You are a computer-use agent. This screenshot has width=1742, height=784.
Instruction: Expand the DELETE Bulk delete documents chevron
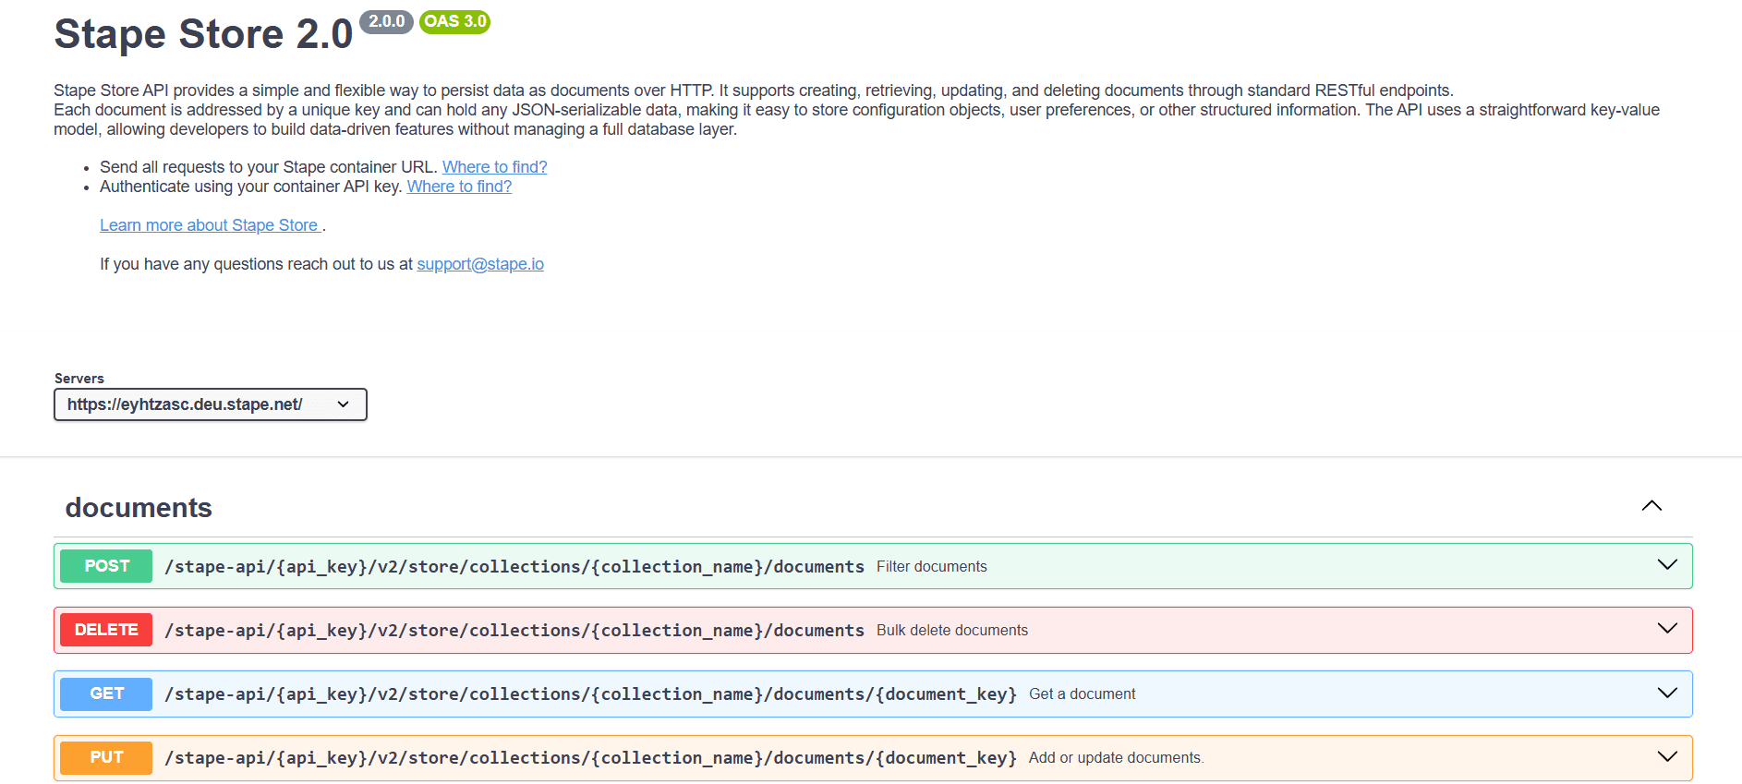(x=1667, y=629)
